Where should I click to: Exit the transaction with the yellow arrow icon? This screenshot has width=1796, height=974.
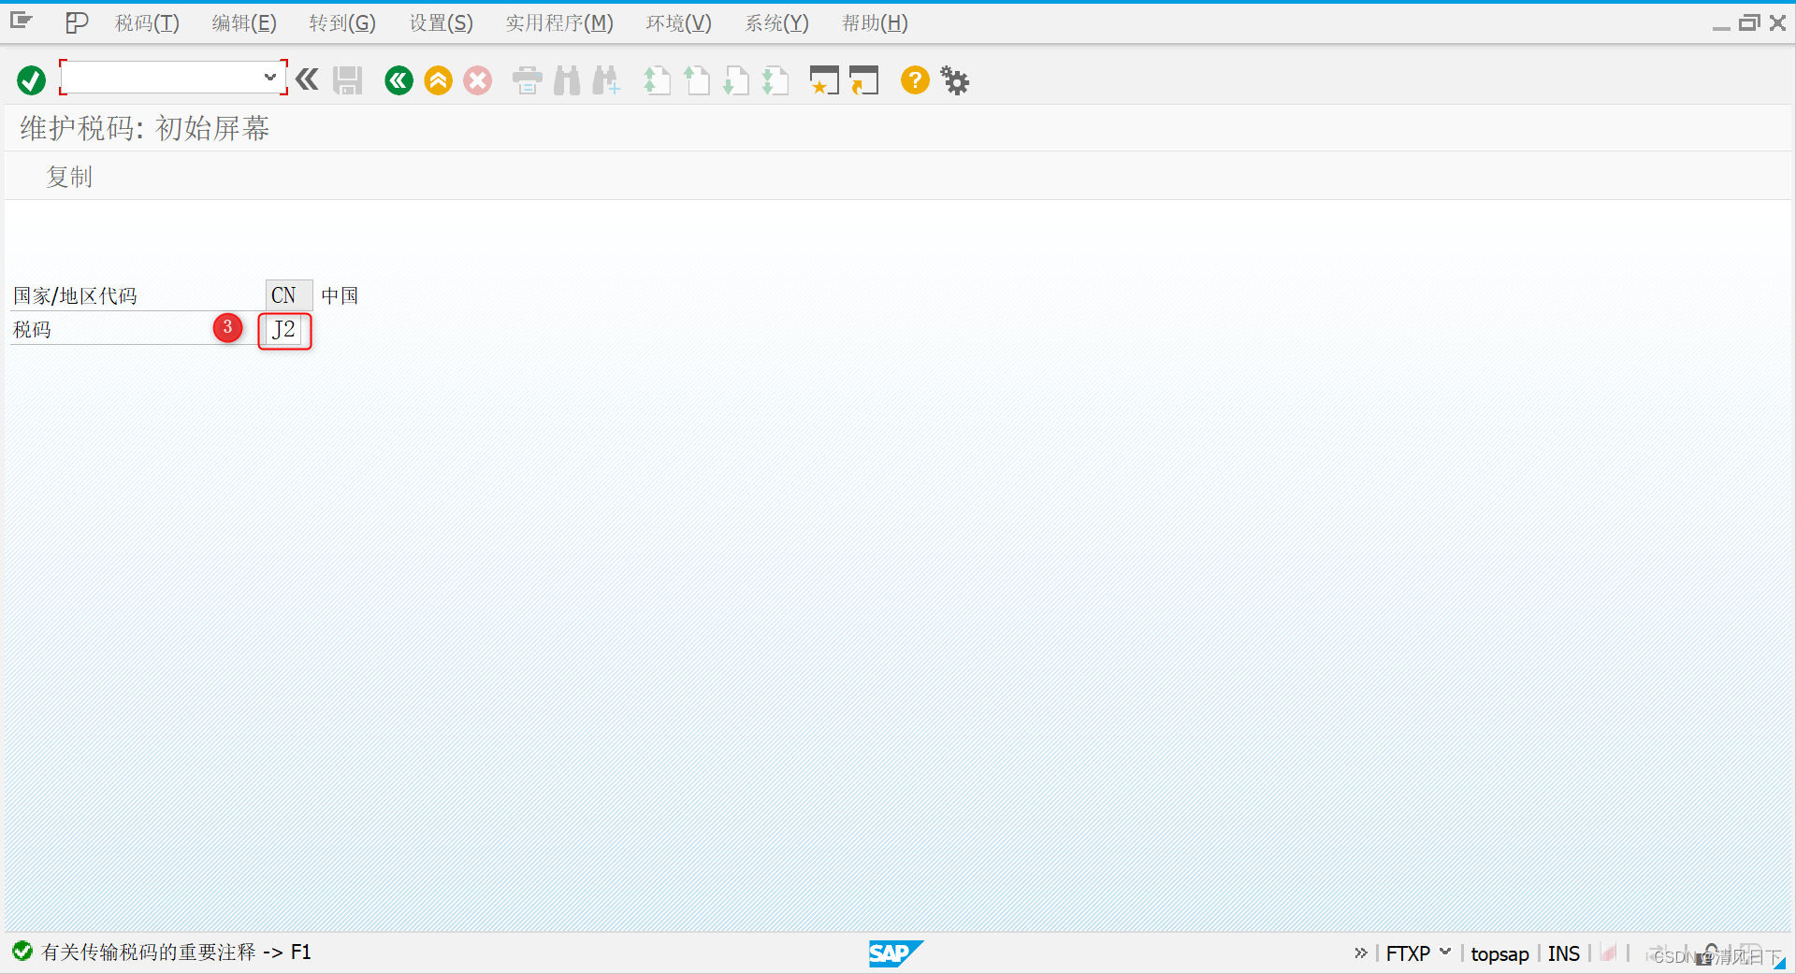click(x=437, y=80)
